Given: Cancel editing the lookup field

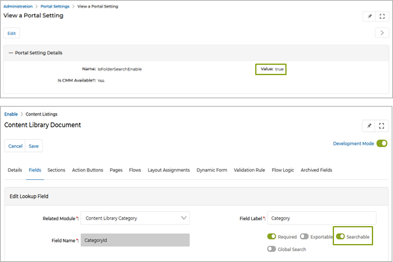Looking at the screenshot, I should 15,146.
